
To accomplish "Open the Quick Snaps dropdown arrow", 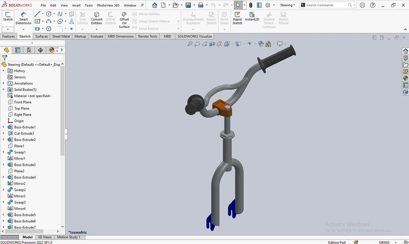I will point(224,29).
